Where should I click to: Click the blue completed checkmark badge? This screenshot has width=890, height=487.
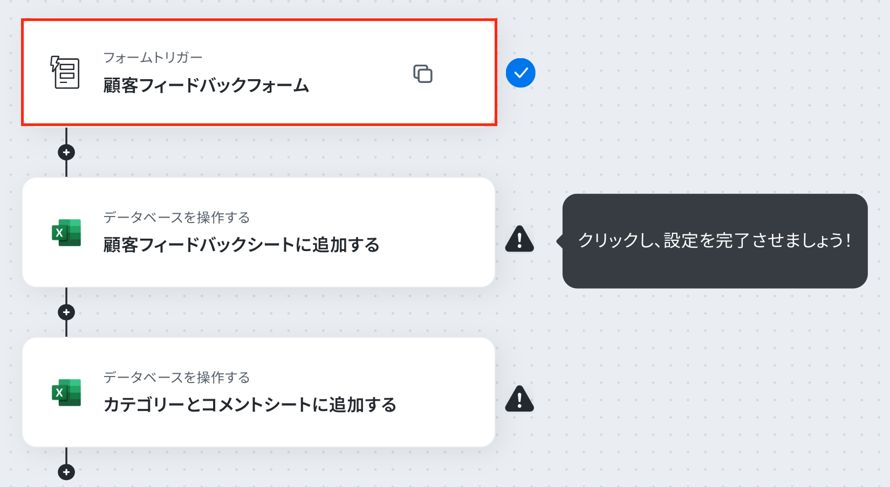pyautogui.click(x=521, y=73)
